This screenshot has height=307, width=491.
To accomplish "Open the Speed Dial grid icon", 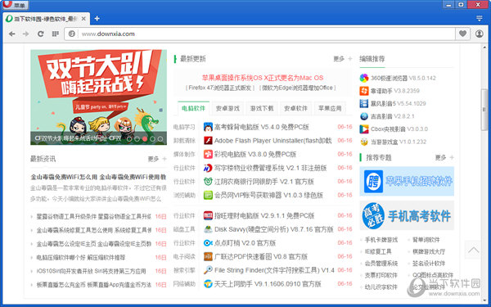I will [x=56, y=34].
